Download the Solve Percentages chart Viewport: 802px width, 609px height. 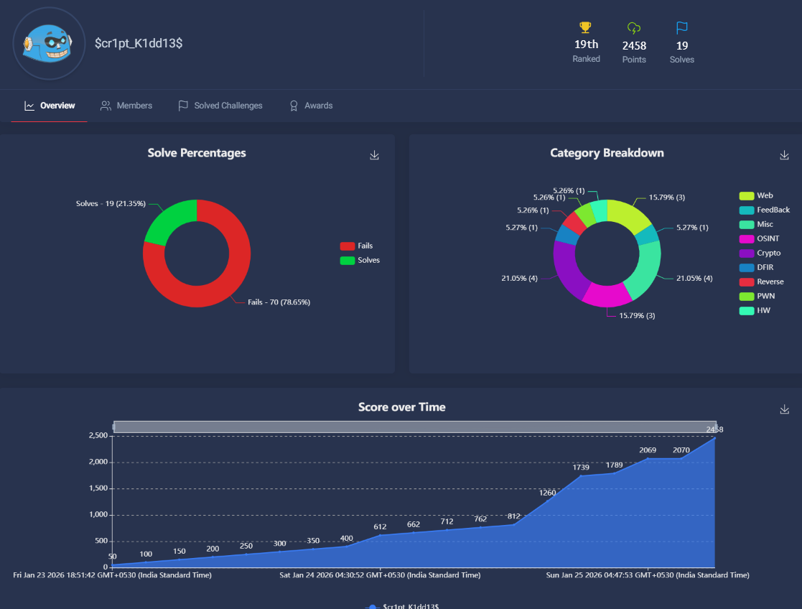374,155
